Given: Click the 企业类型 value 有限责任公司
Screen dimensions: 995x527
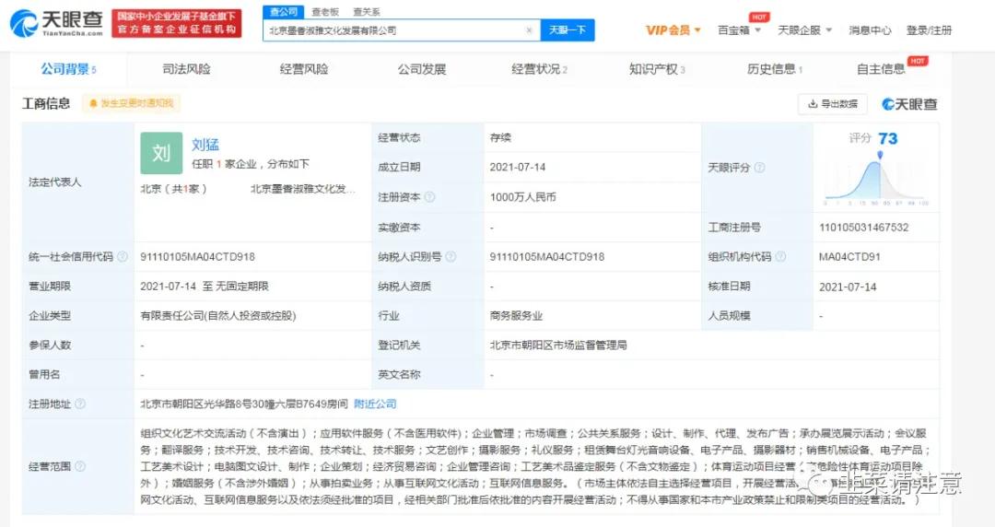Looking at the screenshot, I should [x=217, y=316].
